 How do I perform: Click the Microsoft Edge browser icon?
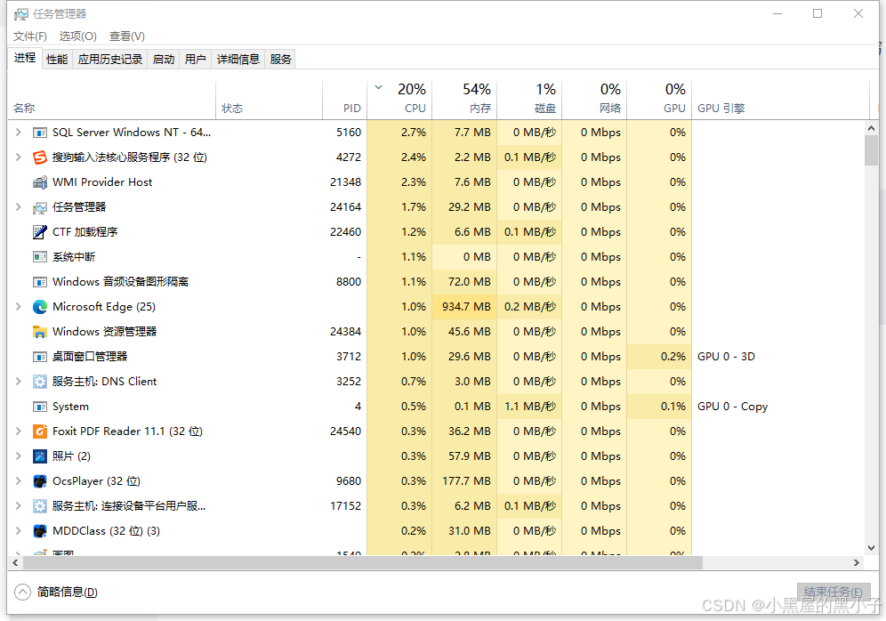(39, 307)
